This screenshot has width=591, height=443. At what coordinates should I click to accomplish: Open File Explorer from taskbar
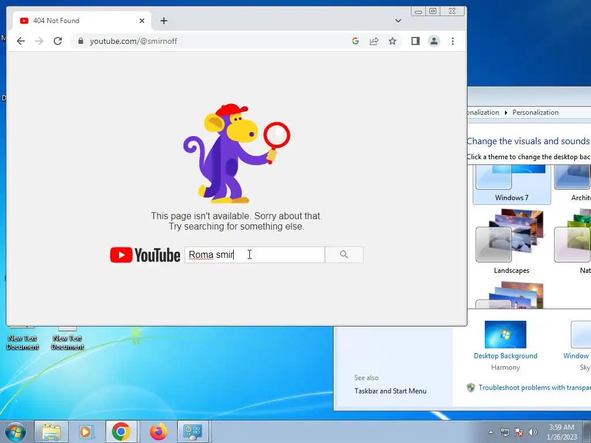point(51,431)
